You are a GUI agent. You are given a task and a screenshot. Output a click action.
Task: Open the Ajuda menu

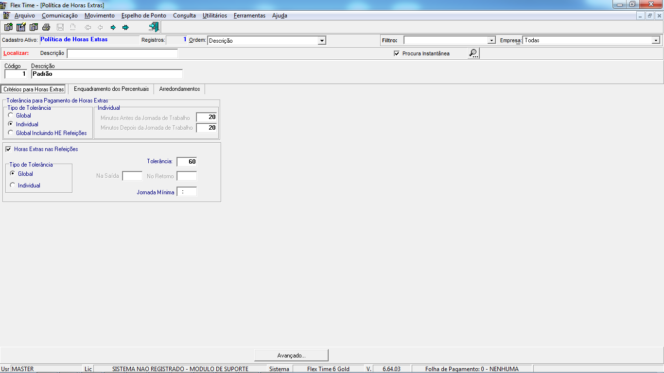[280, 16]
